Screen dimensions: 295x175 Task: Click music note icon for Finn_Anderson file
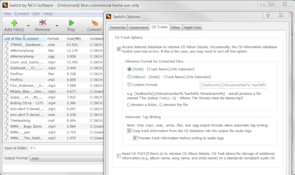click(x=7, y=86)
